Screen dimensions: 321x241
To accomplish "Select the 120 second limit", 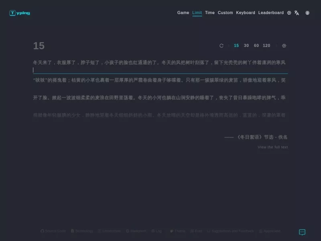I will click(266, 45).
